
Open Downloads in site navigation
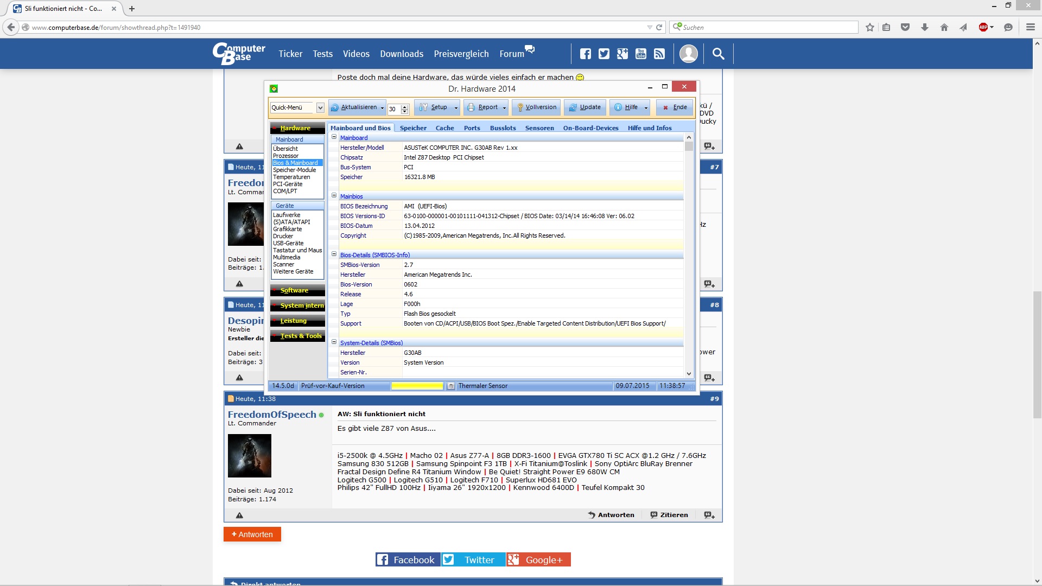pyautogui.click(x=401, y=54)
